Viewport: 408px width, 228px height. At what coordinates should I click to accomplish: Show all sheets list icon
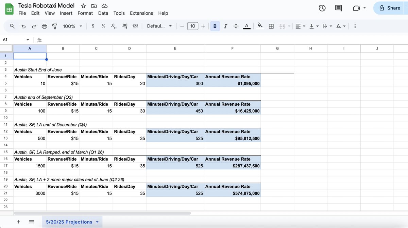click(x=31, y=222)
